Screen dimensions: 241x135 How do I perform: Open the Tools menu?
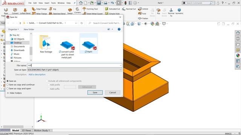click(53, 3)
